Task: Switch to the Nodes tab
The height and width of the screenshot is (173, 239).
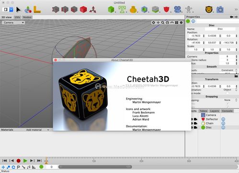Action: pos(27,17)
